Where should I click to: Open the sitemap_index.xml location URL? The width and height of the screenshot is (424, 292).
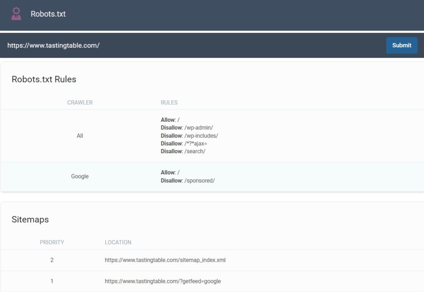pyautogui.click(x=165, y=260)
